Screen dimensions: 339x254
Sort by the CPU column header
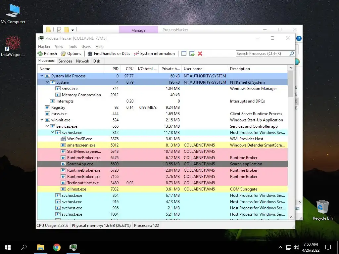pos(128,69)
